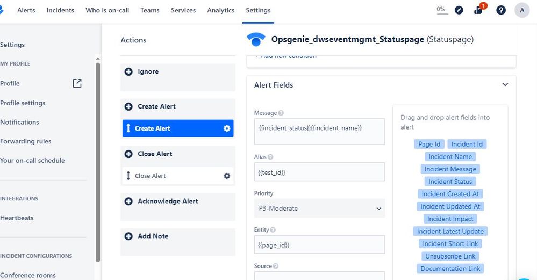
Task: Select the Incident Updated At chip
Action: (x=450, y=206)
